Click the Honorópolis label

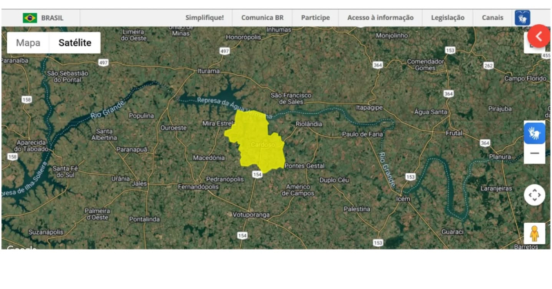pyautogui.click(x=244, y=37)
